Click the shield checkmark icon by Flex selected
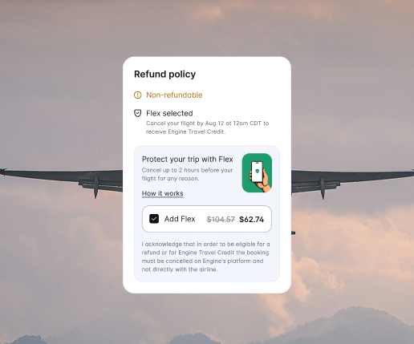414x344 pixels. 137,113
